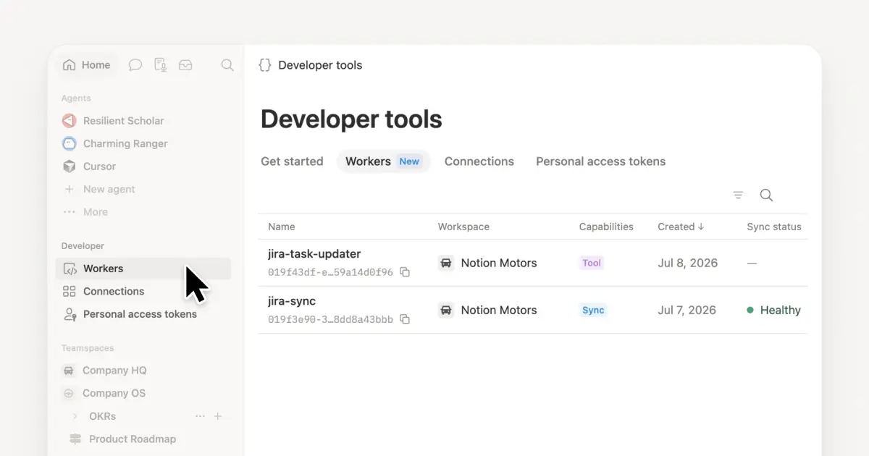Click the Connections grid icon in sidebar
The height and width of the screenshot is (456, 869).
pos(70,291)
